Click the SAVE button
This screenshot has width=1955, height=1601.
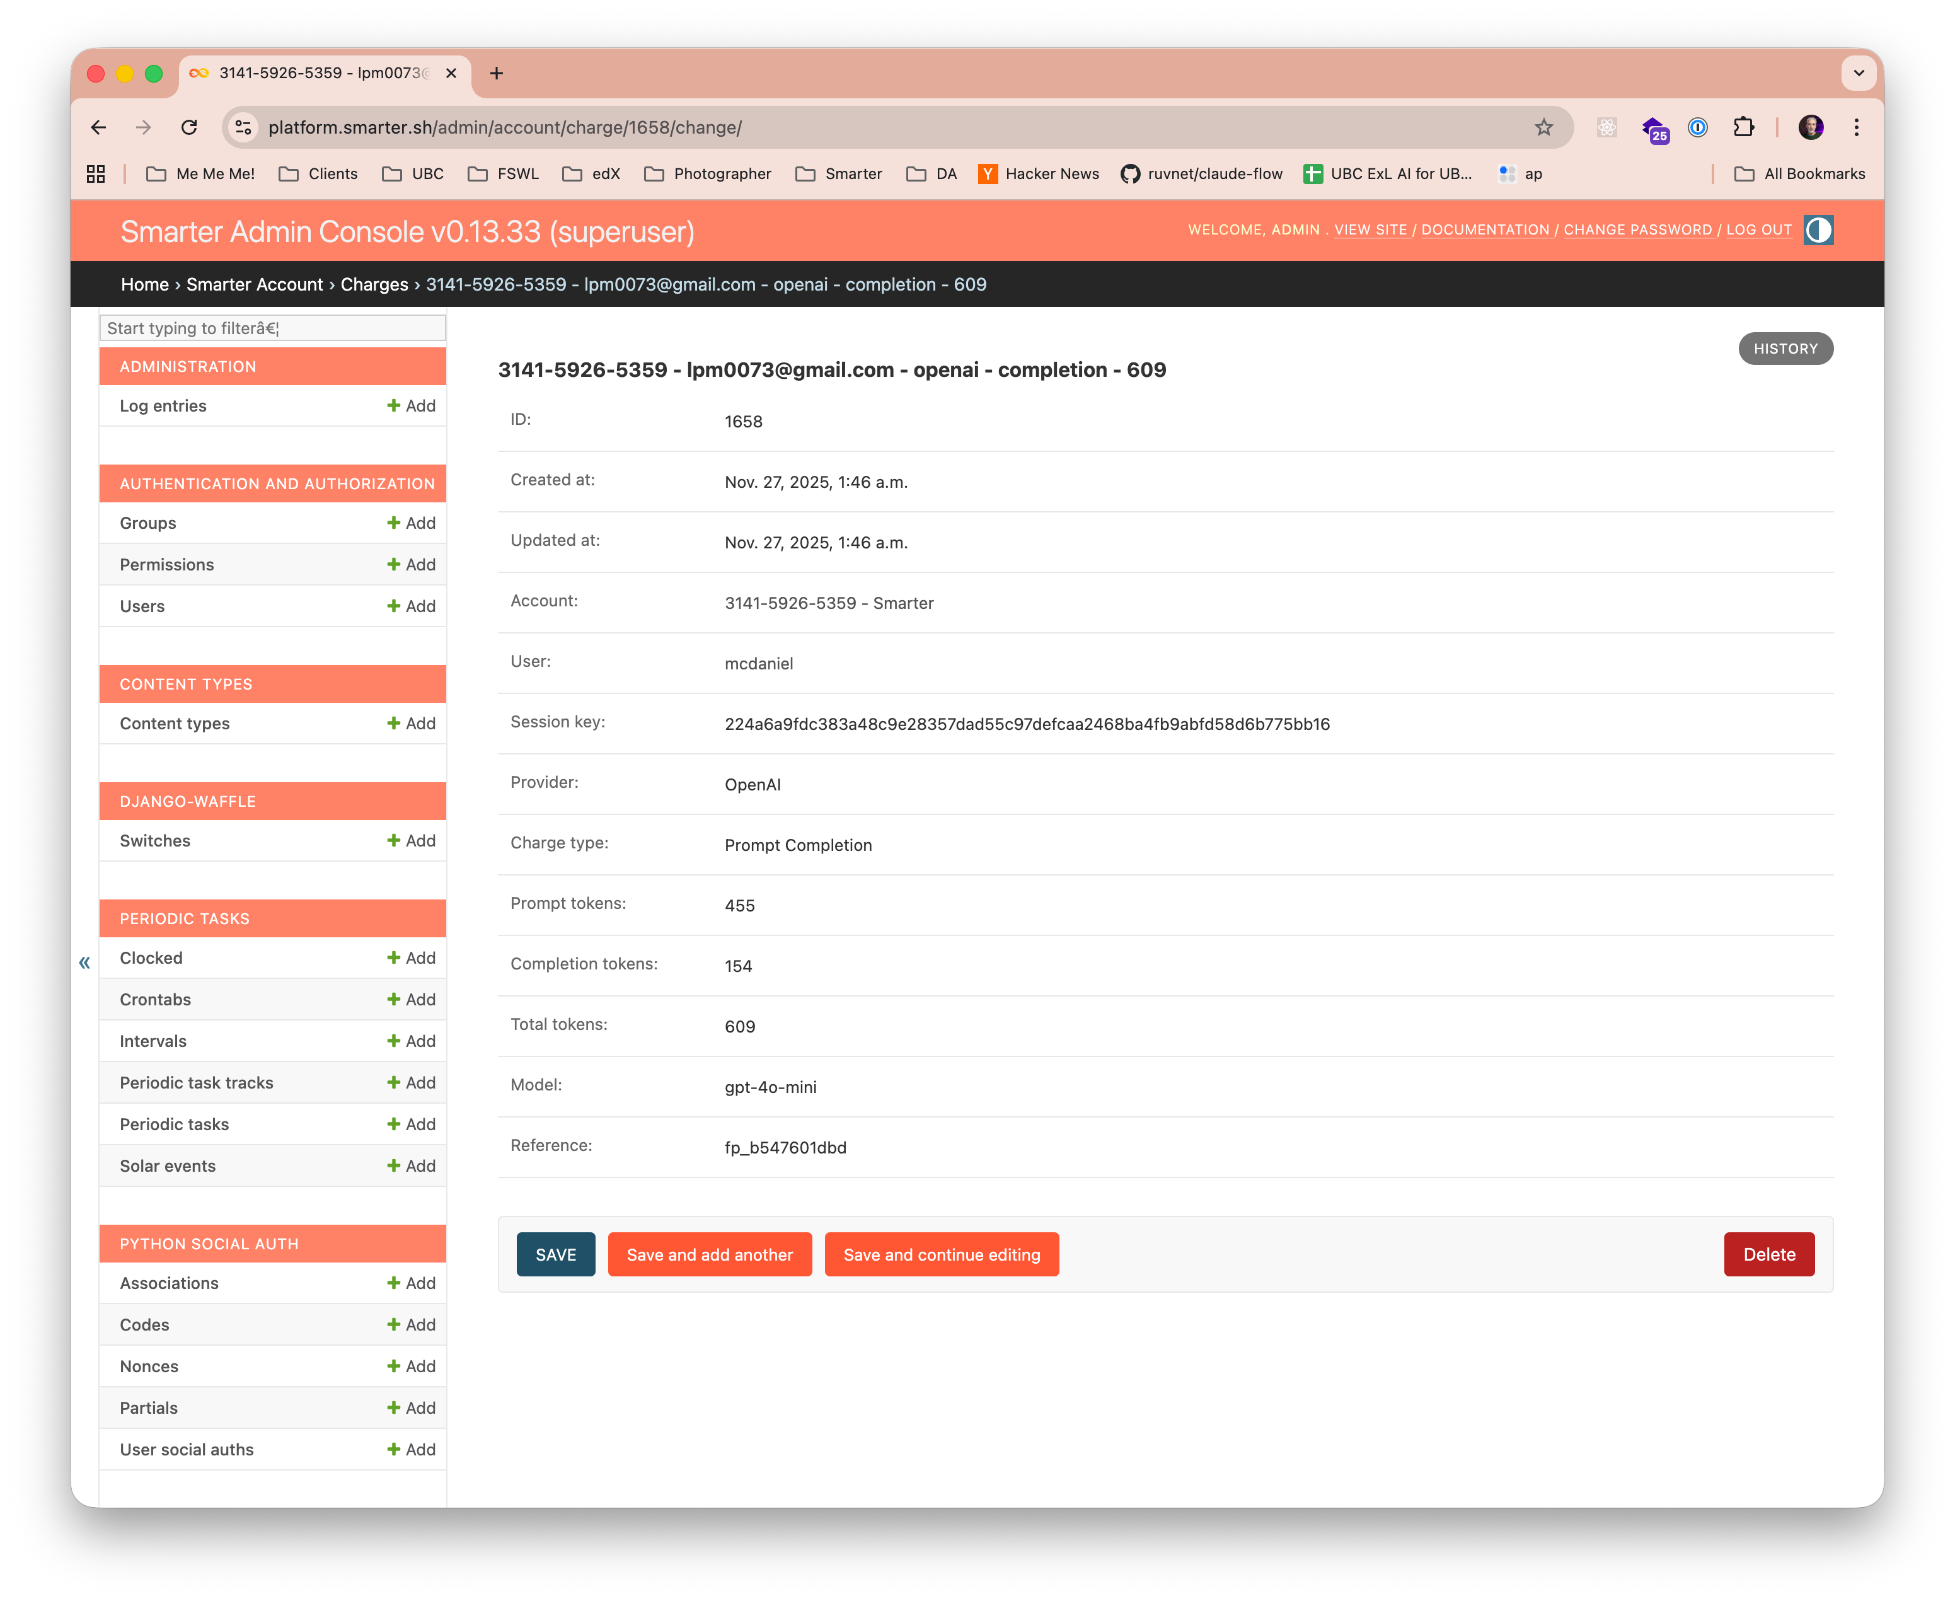click(555, 1254)
